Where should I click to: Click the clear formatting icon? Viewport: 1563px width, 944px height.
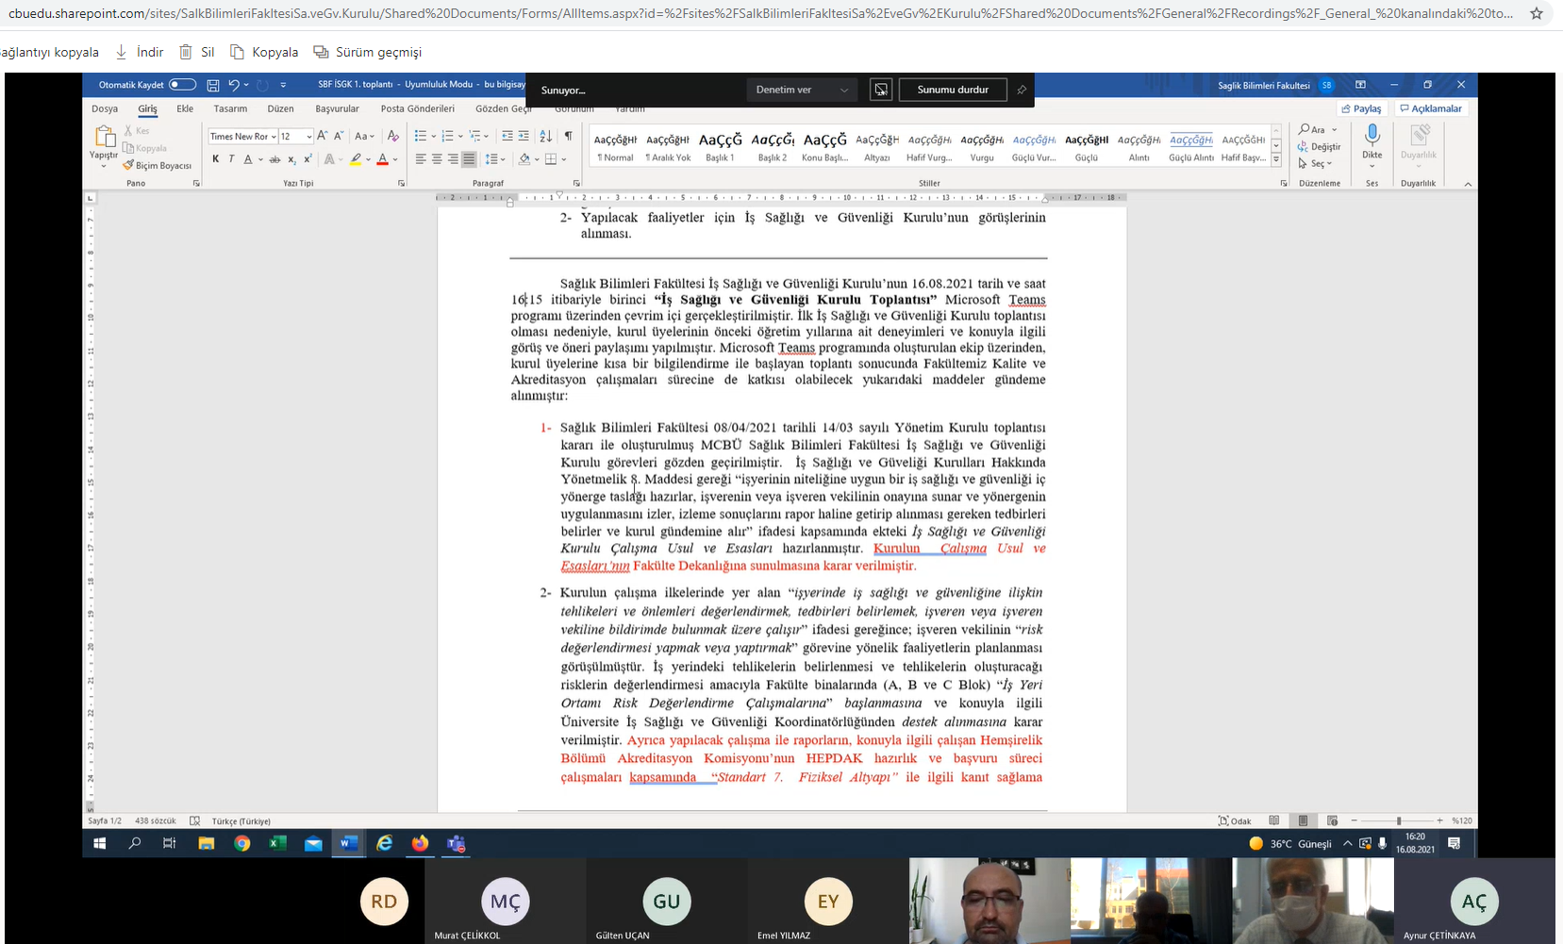(393, 136)
